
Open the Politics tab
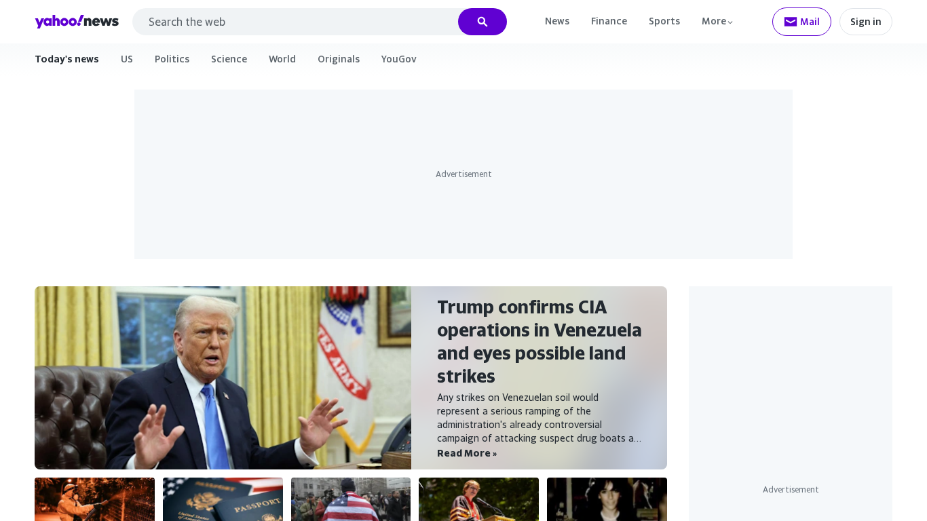(x=172, y=59)
